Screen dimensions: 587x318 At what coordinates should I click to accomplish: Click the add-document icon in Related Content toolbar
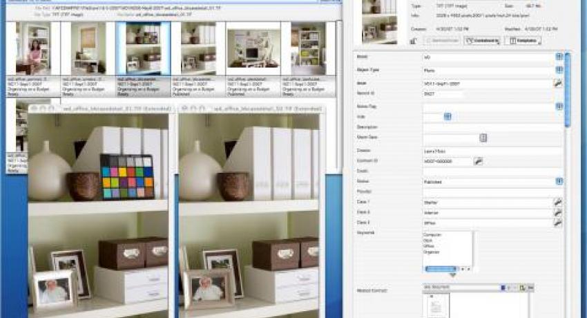click(522, 288)
